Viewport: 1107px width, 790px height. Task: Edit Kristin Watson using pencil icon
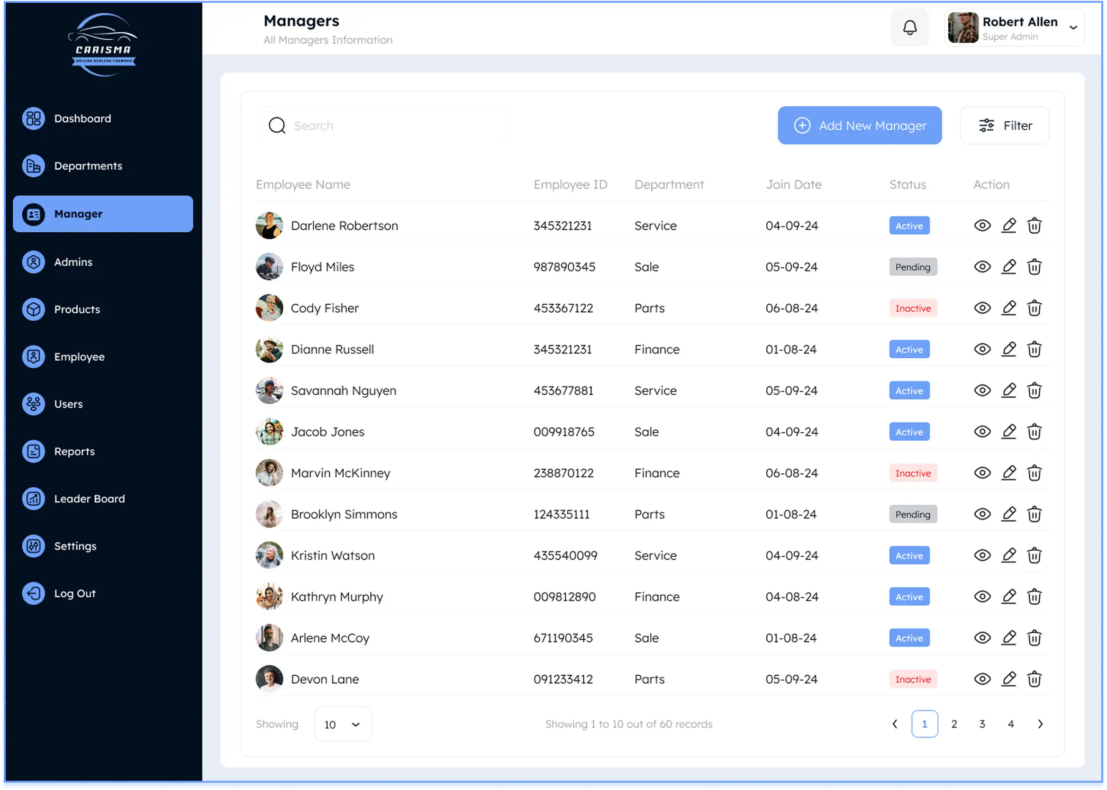(1009, 555)
